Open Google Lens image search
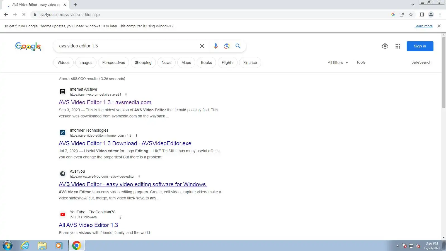This screenshot has height=251, width=446. pyautogui.click(x=227, y=46)
